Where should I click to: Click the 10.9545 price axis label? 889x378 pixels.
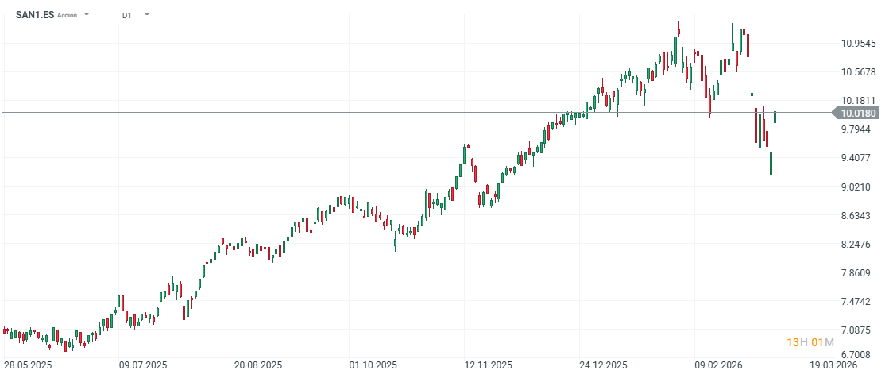tap(858, 44)
